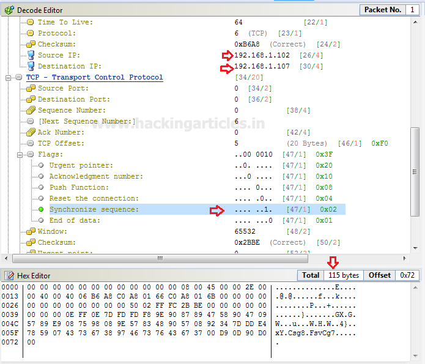Screen dimensions: 425x364
Task: Click Decode Editor scroll up arrow
Action: pos(415,22)
